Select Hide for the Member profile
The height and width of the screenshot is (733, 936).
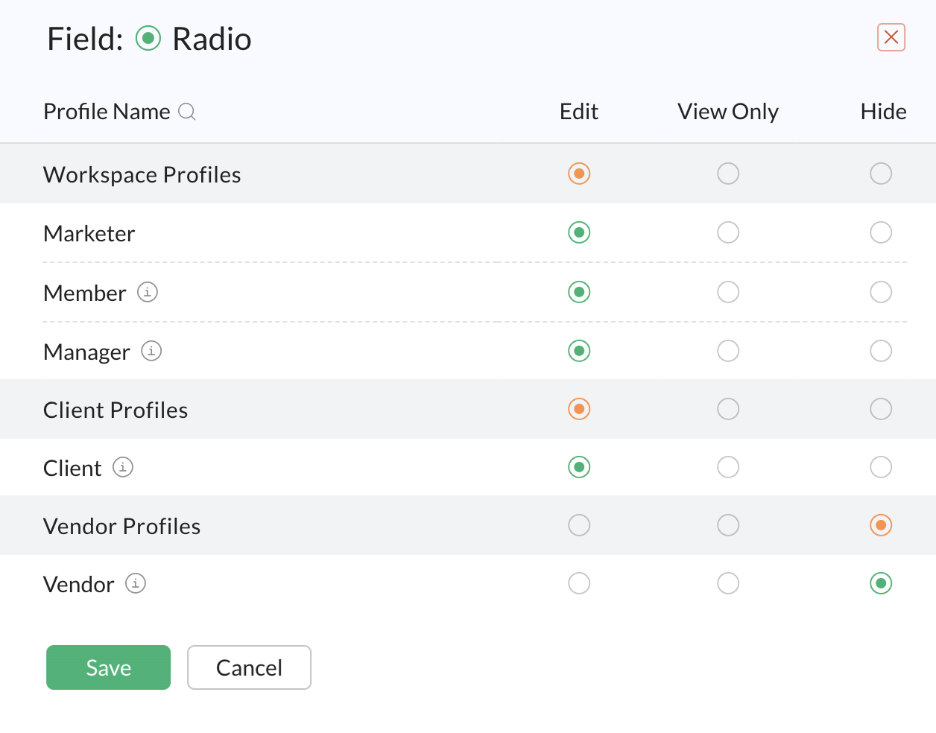pos(881,292)
